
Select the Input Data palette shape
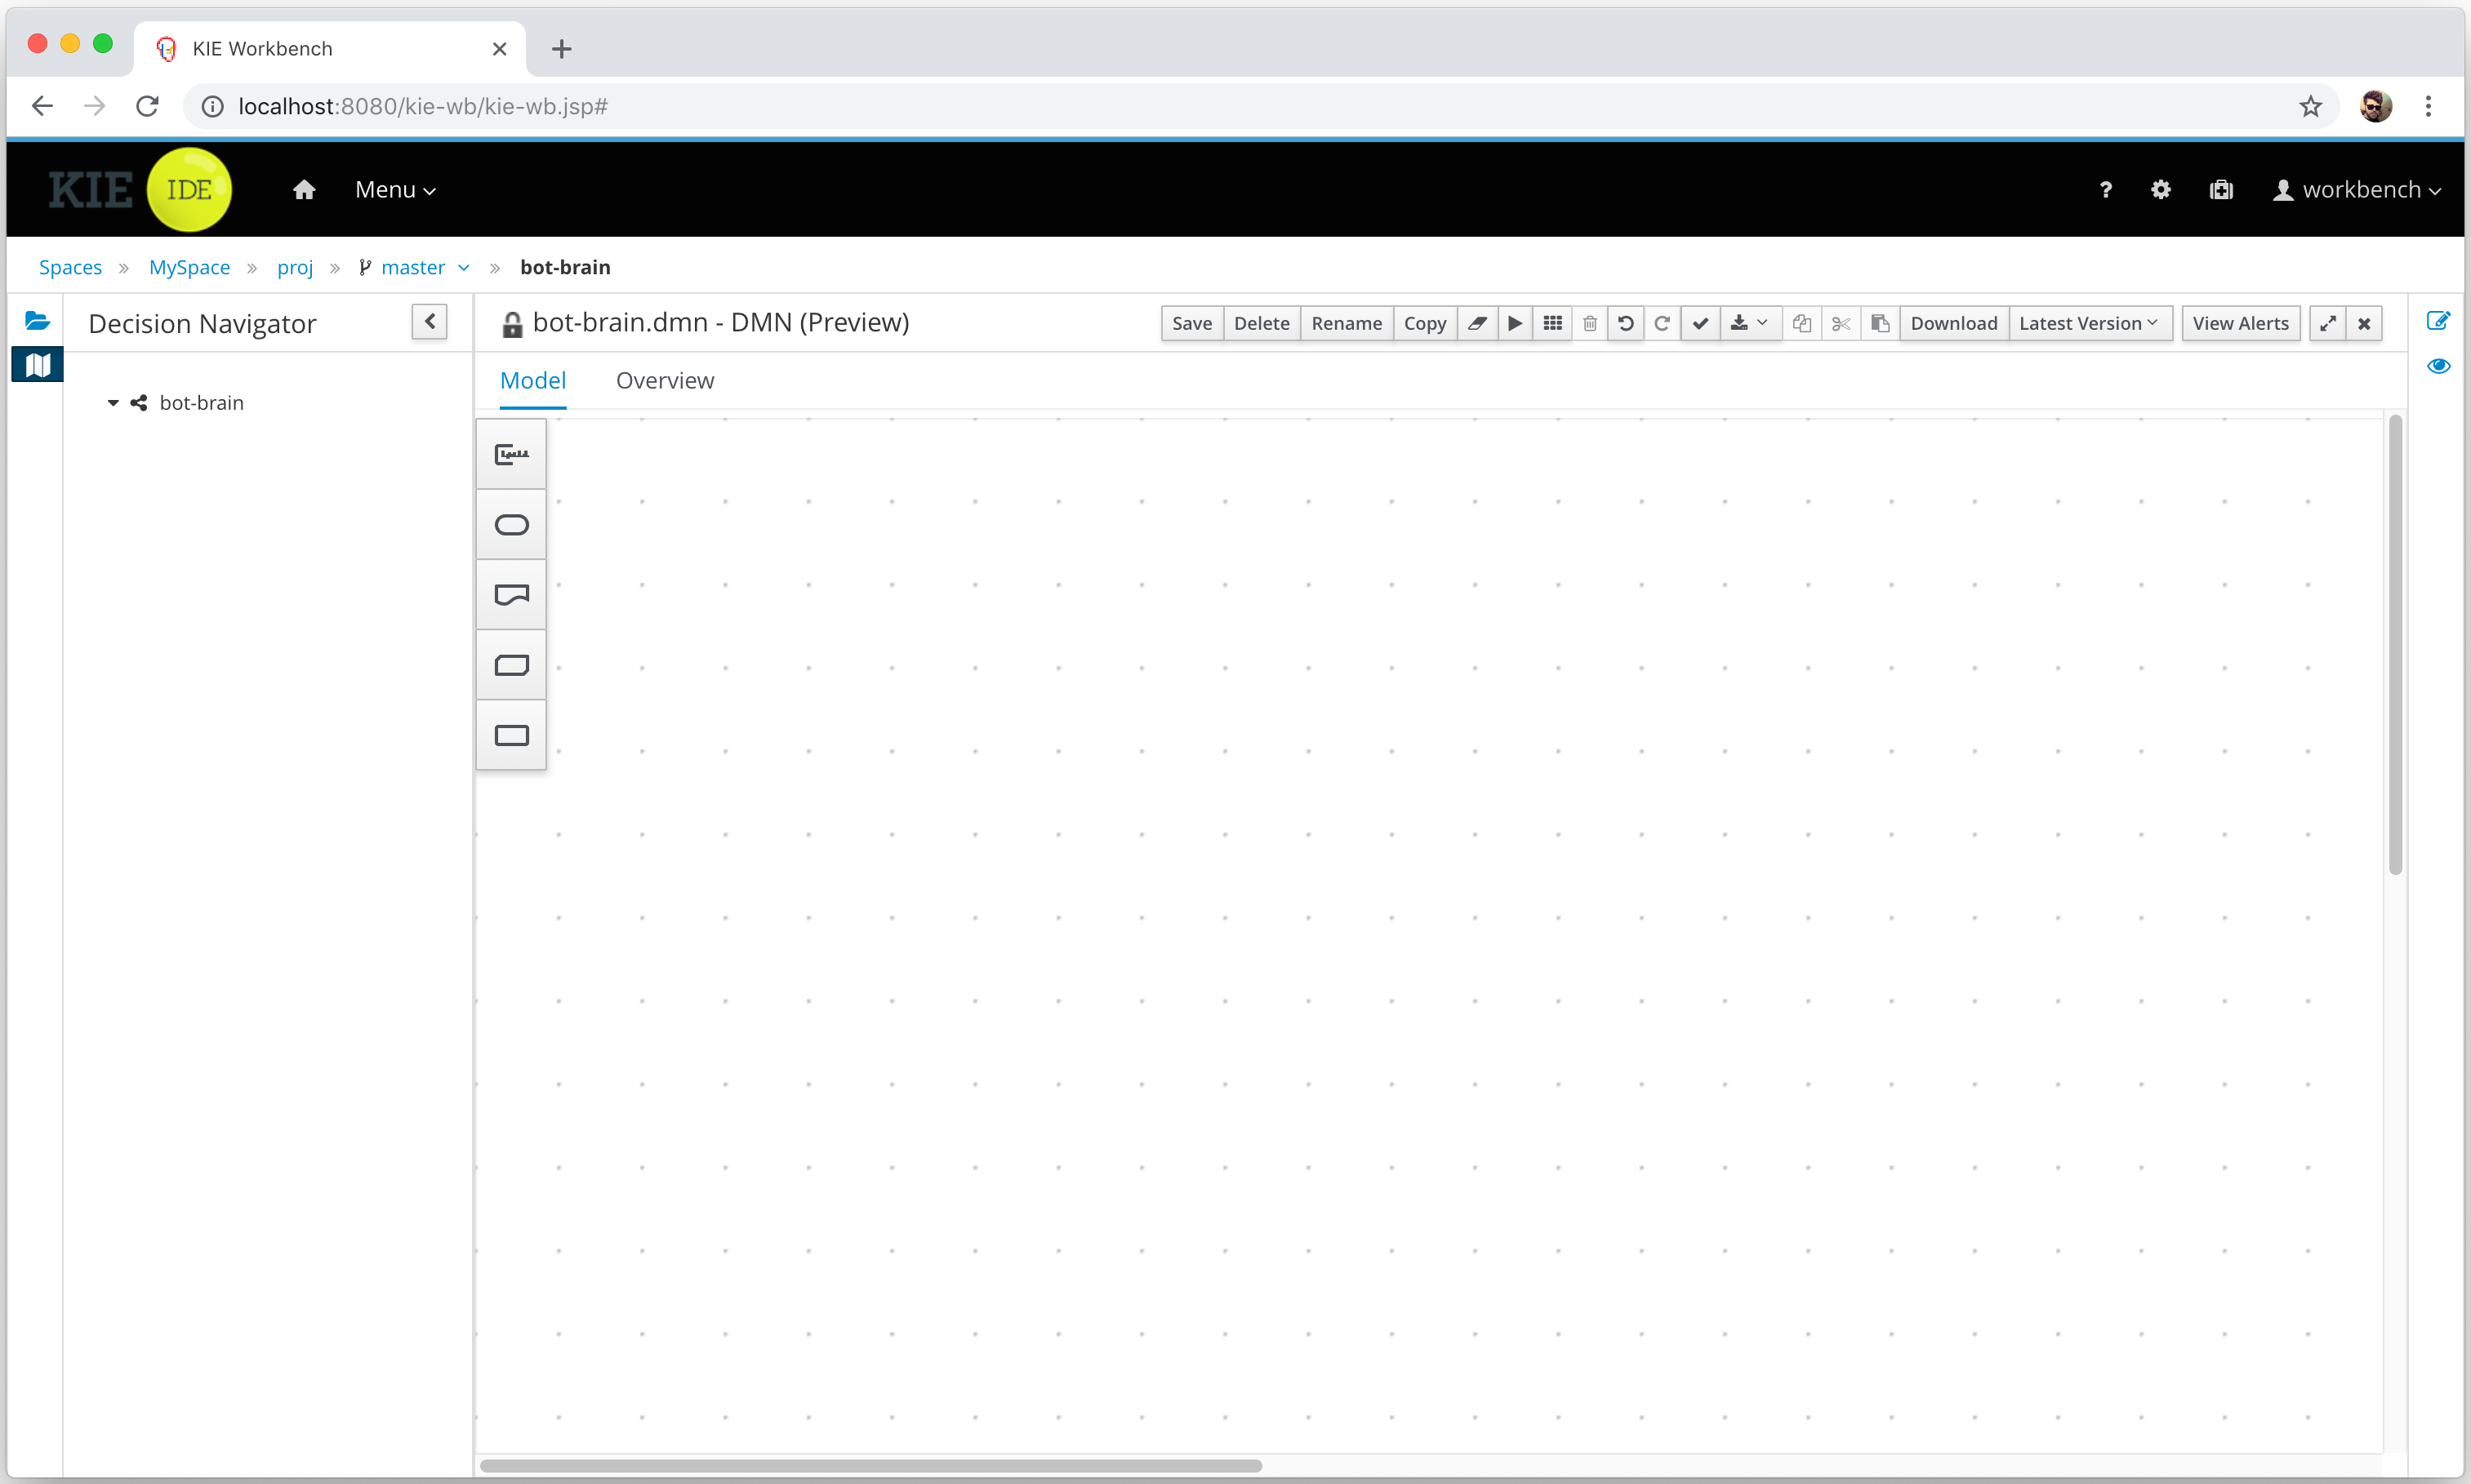click(511, 524)
